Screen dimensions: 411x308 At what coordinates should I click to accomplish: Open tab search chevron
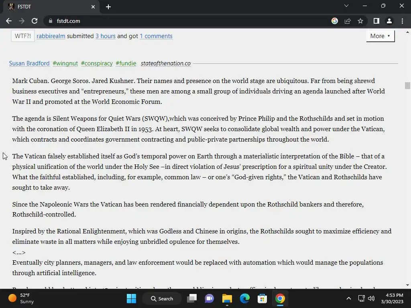click(346, 6)
